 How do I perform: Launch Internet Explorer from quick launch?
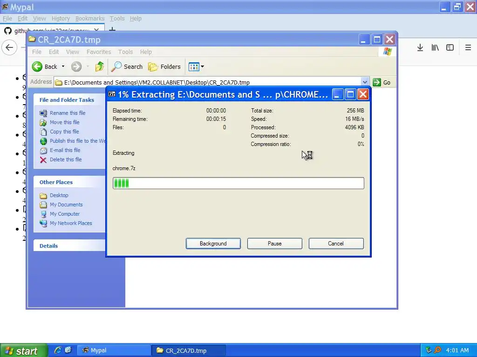tap(57, 350)
